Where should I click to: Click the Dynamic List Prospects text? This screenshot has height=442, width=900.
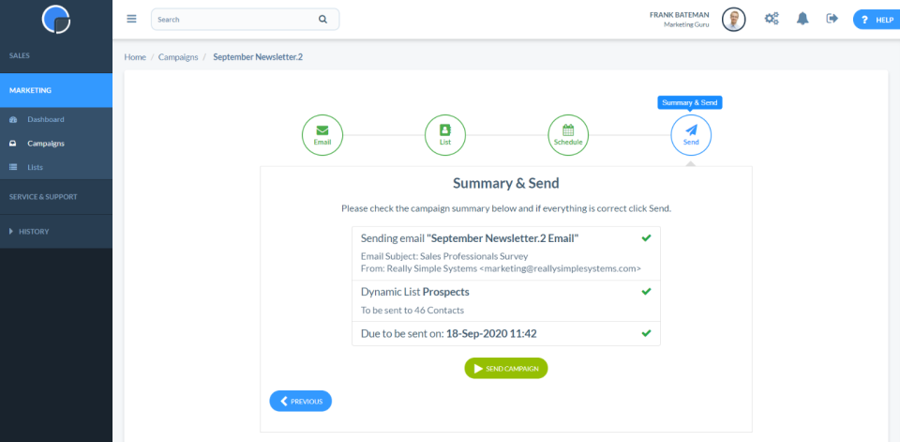(415, 292)
